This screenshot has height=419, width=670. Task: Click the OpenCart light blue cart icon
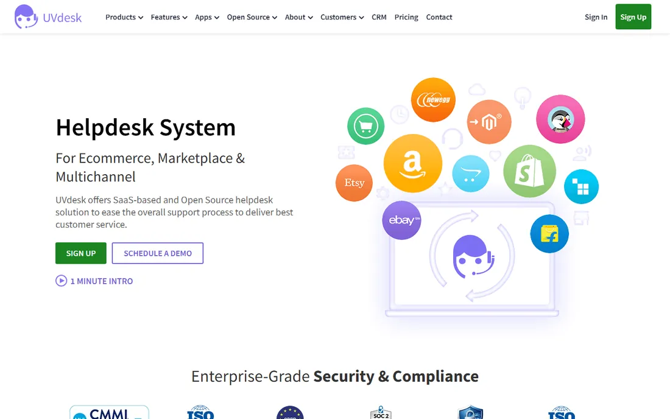[471, 174]
